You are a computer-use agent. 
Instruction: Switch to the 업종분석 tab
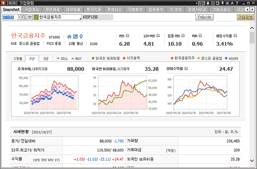[x=156, y=9]
